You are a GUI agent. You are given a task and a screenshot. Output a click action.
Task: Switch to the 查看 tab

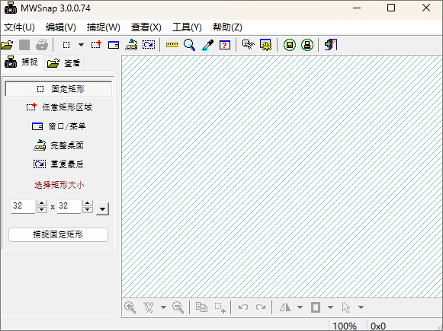(64, 63)
